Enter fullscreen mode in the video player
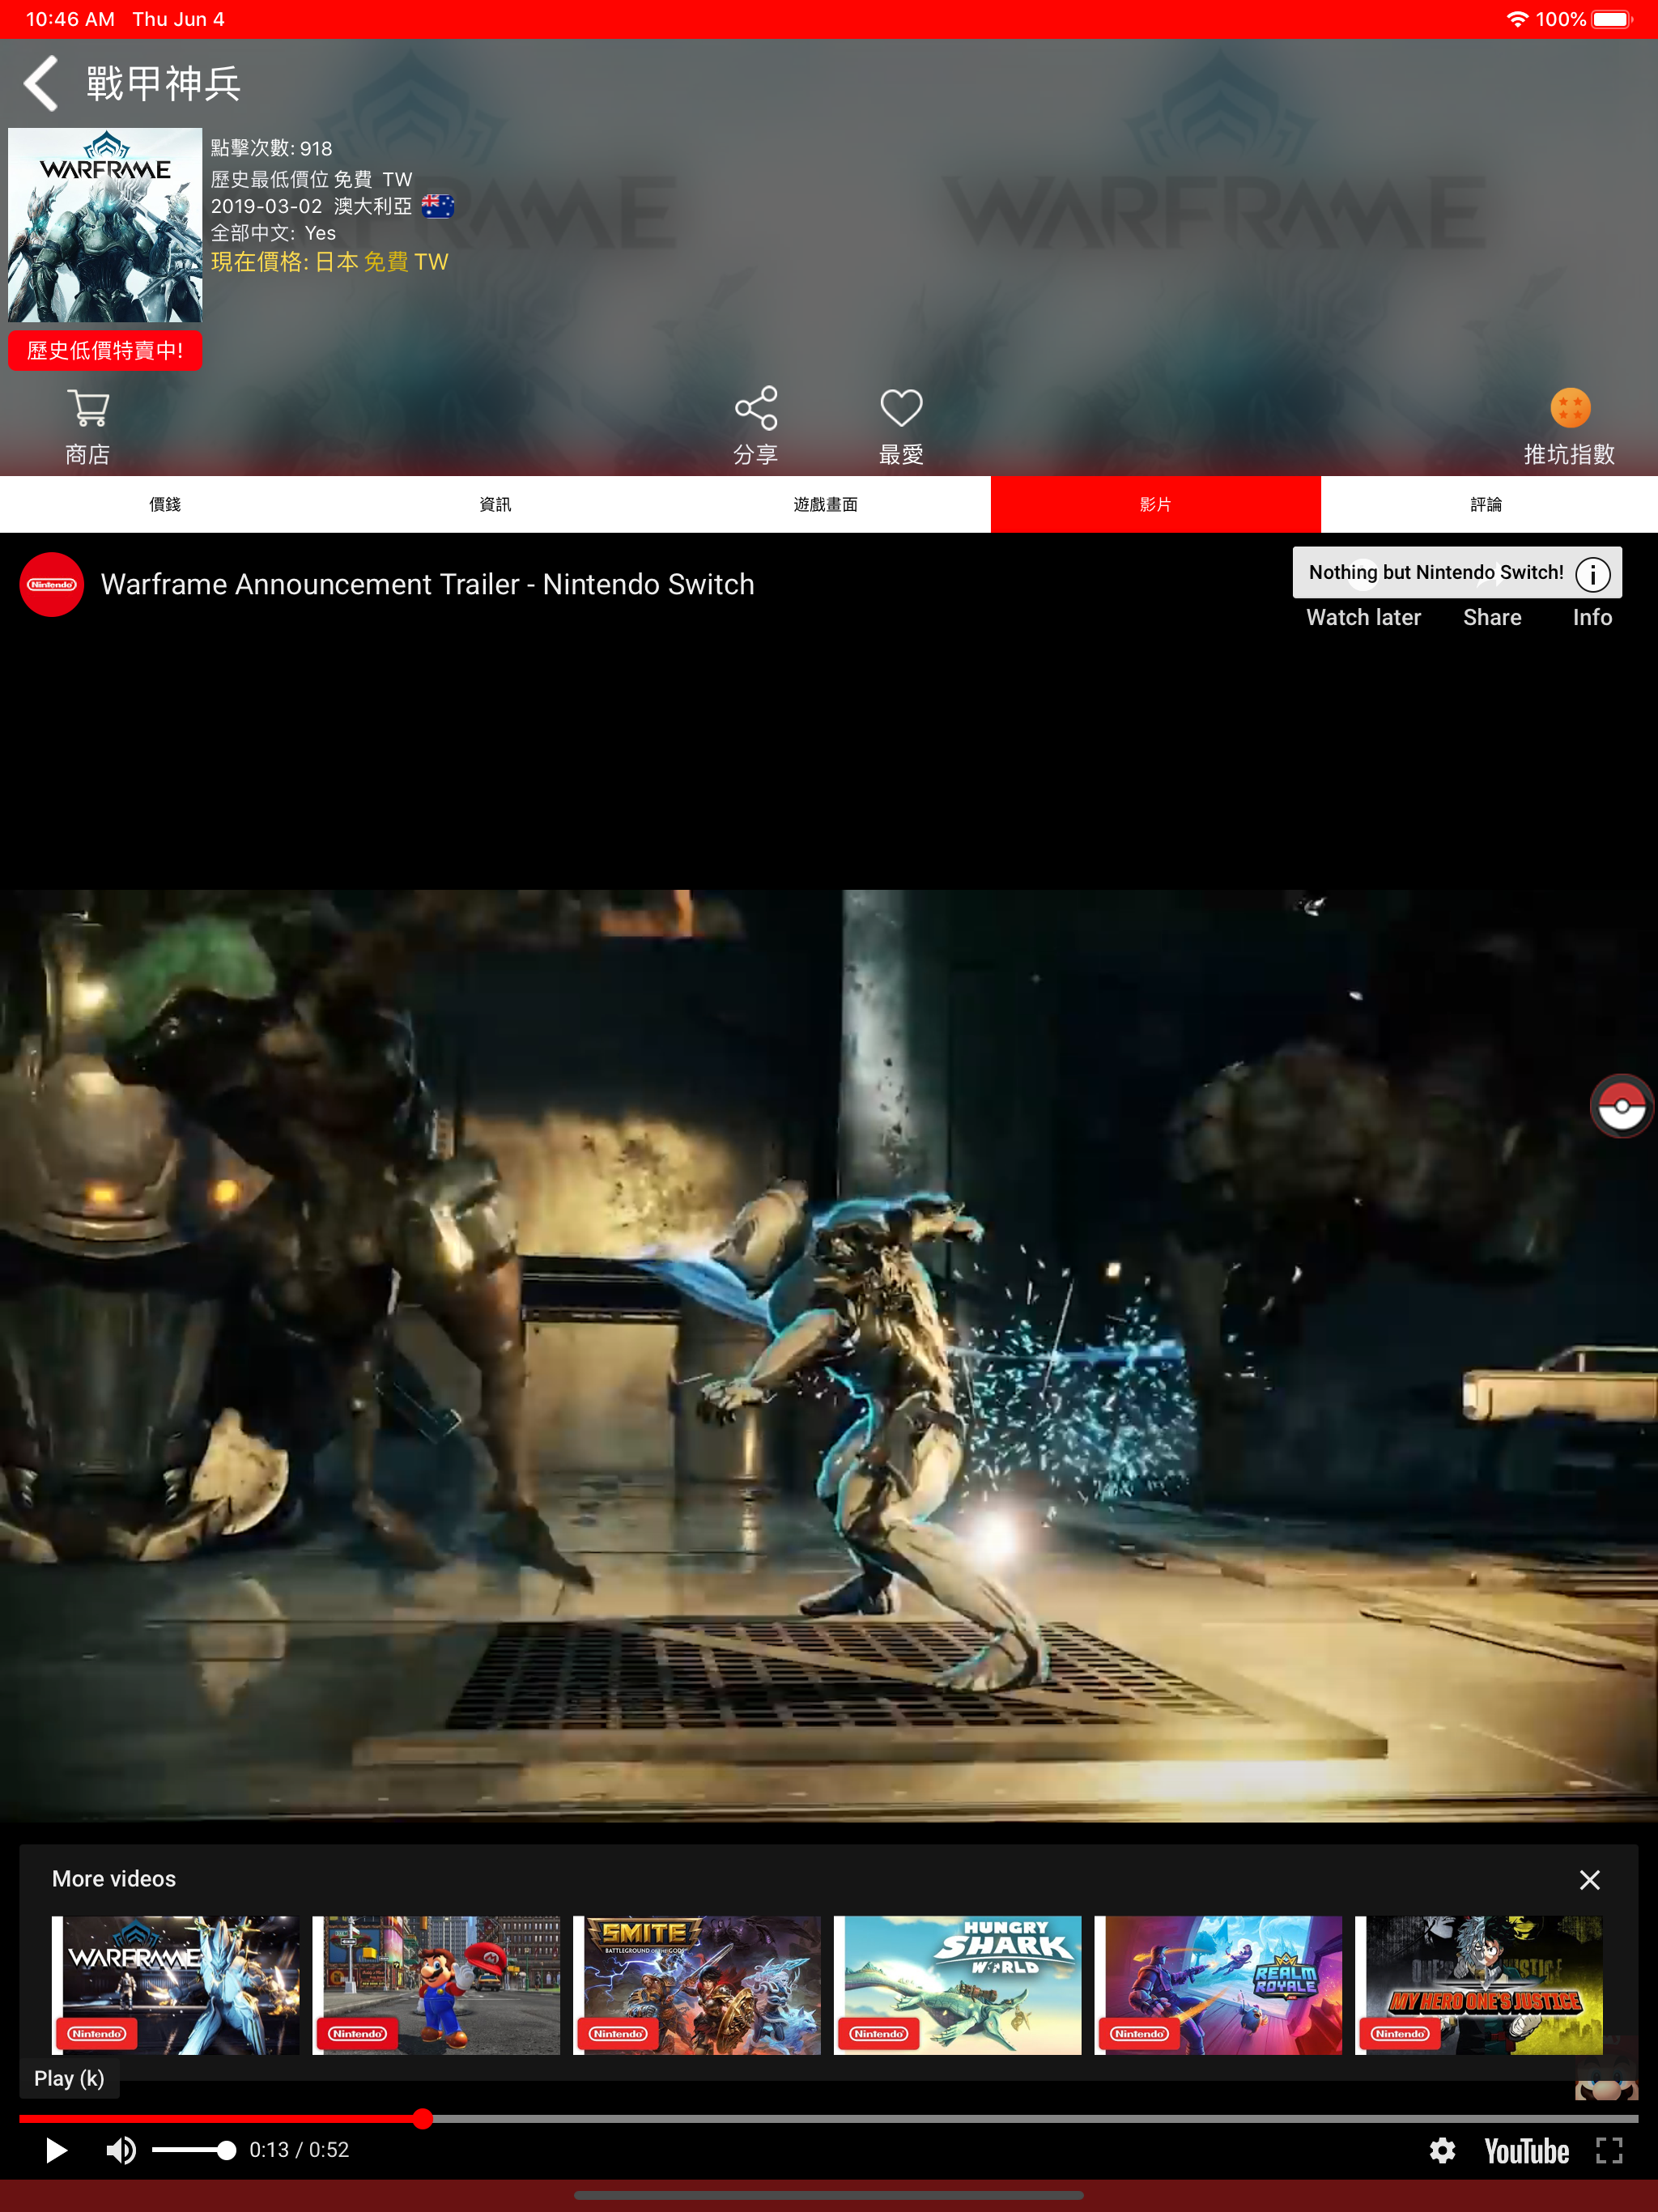This screenshot has height=2212, width=1658. pyautogui.click(x=1609, y=2151)
